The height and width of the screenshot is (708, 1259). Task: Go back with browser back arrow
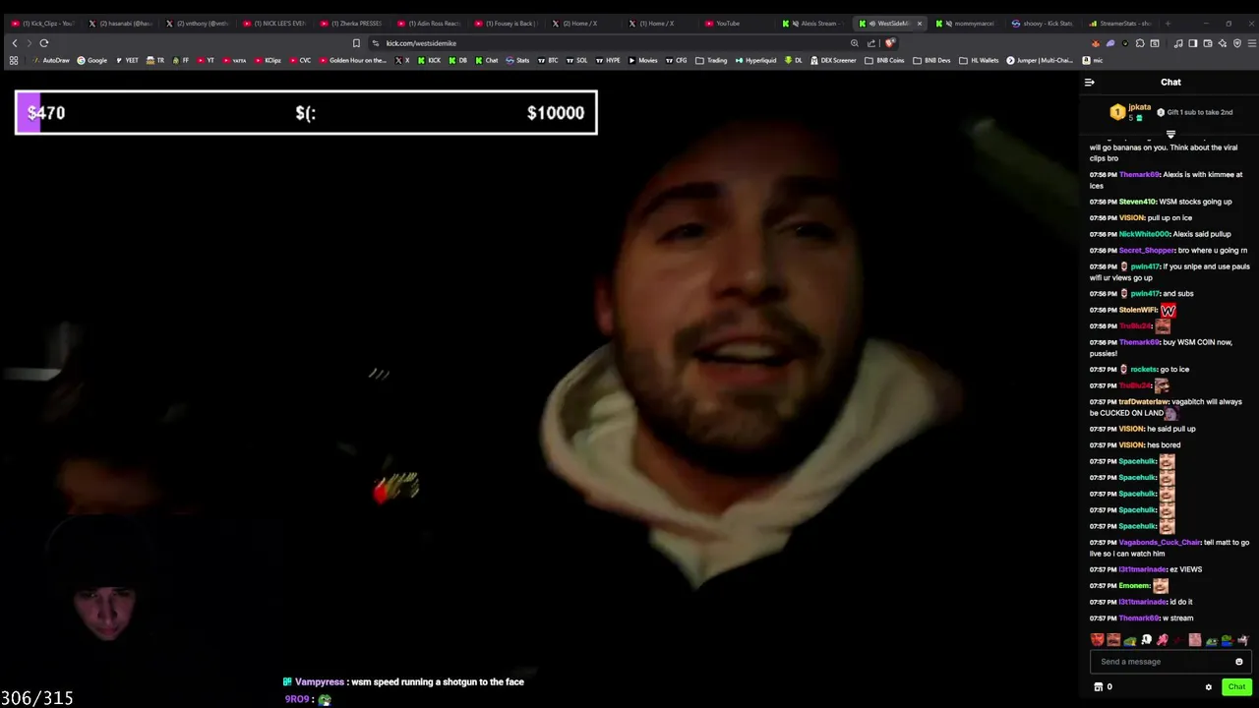pos(15,43)
